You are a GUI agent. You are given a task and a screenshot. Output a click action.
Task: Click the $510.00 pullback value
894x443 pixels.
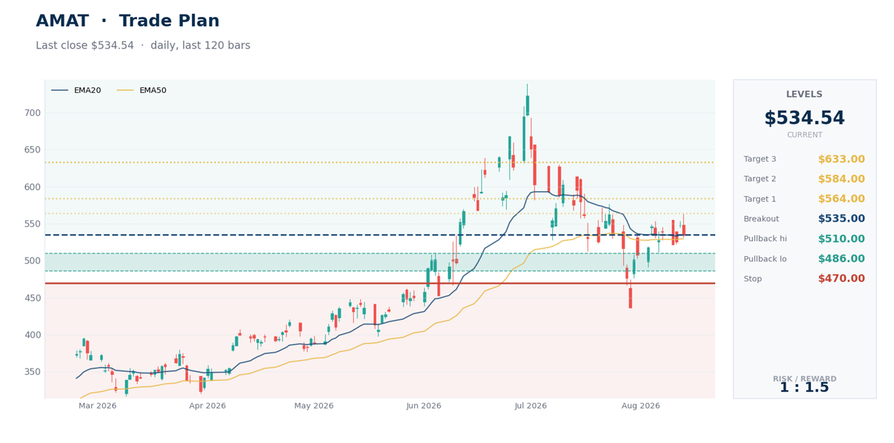click(841, 239)
